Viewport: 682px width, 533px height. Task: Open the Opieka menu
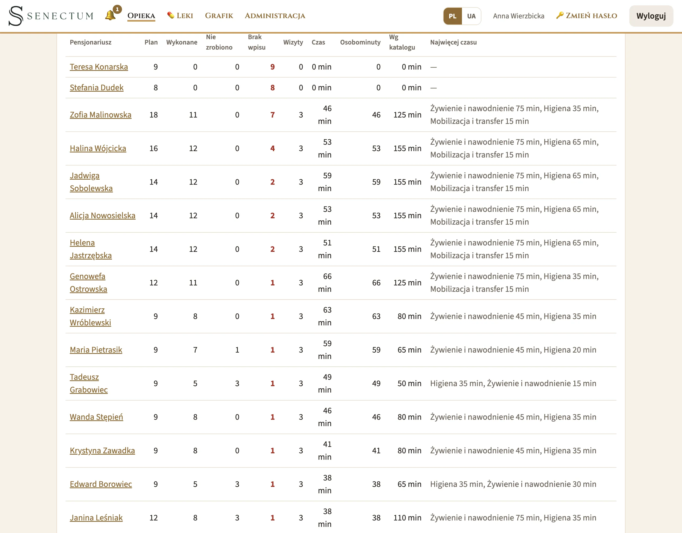[x=141, y=16]
